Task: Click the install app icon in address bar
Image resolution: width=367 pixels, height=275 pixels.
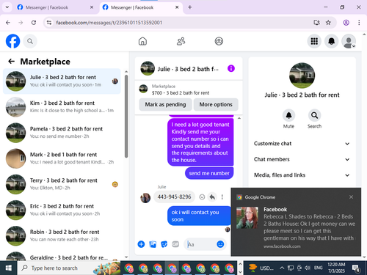Action: point(316,23)
